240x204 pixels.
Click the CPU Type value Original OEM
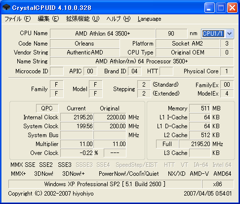[188, 52]
